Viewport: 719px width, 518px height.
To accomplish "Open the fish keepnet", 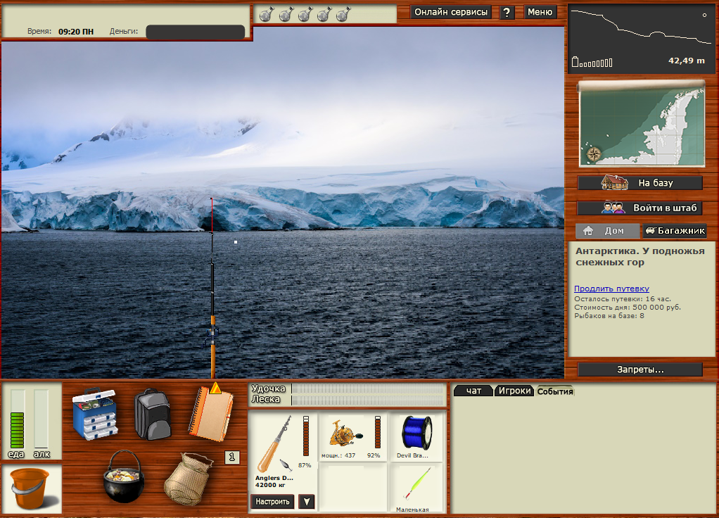I will (x=188, y=479).
